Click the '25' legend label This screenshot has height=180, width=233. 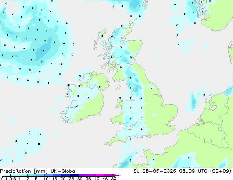tap(71, 179)
